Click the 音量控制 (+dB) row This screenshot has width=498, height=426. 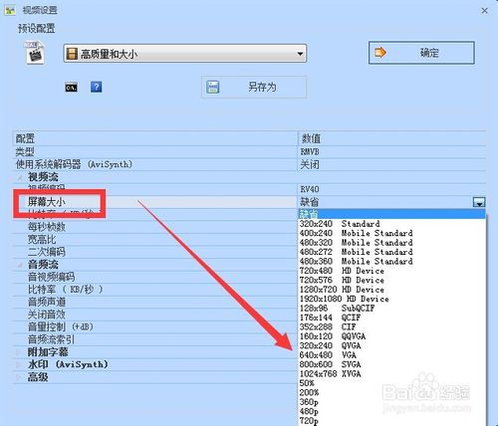pos(155,327)
